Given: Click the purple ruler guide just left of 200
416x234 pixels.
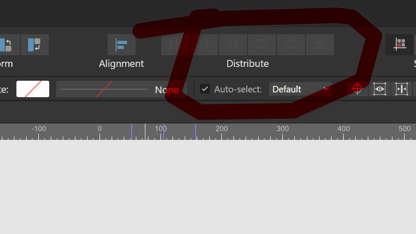Looking at the screenshot, I should [196, 132].
